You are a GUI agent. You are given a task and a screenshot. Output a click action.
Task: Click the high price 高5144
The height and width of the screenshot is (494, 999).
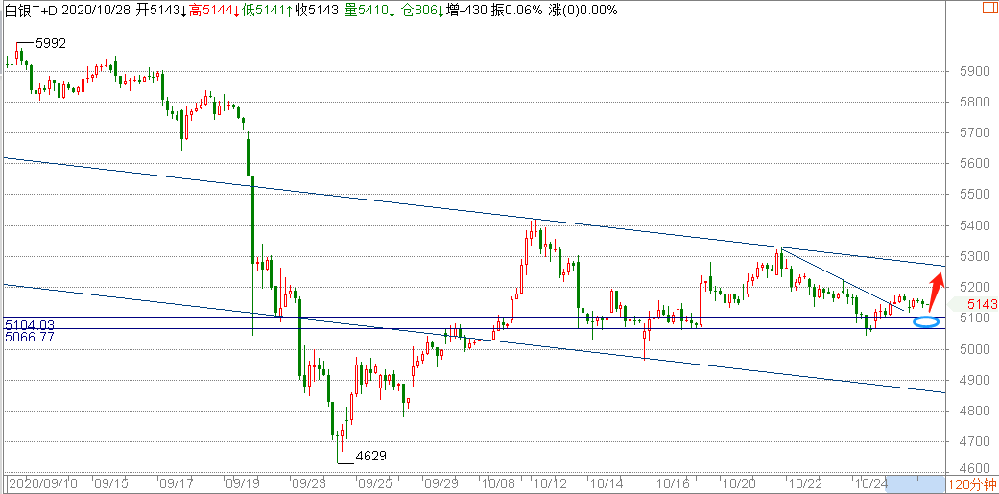point(215,11)
